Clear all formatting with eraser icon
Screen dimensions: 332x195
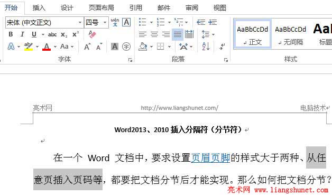coord(93,34)
